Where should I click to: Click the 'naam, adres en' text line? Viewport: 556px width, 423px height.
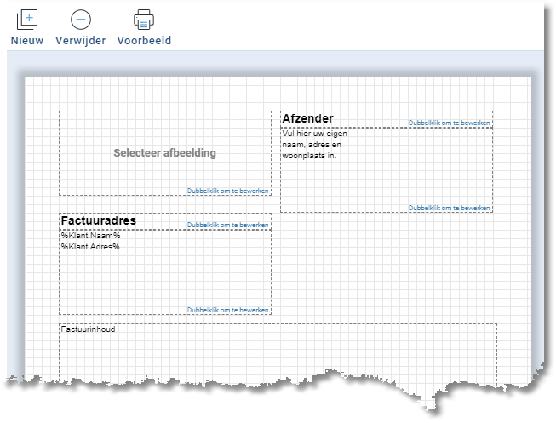click(x=311, y=145)
